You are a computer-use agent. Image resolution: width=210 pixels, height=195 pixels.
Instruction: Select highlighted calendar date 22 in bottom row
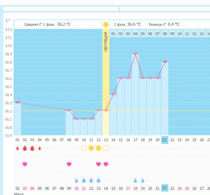(x=165, y=188)
